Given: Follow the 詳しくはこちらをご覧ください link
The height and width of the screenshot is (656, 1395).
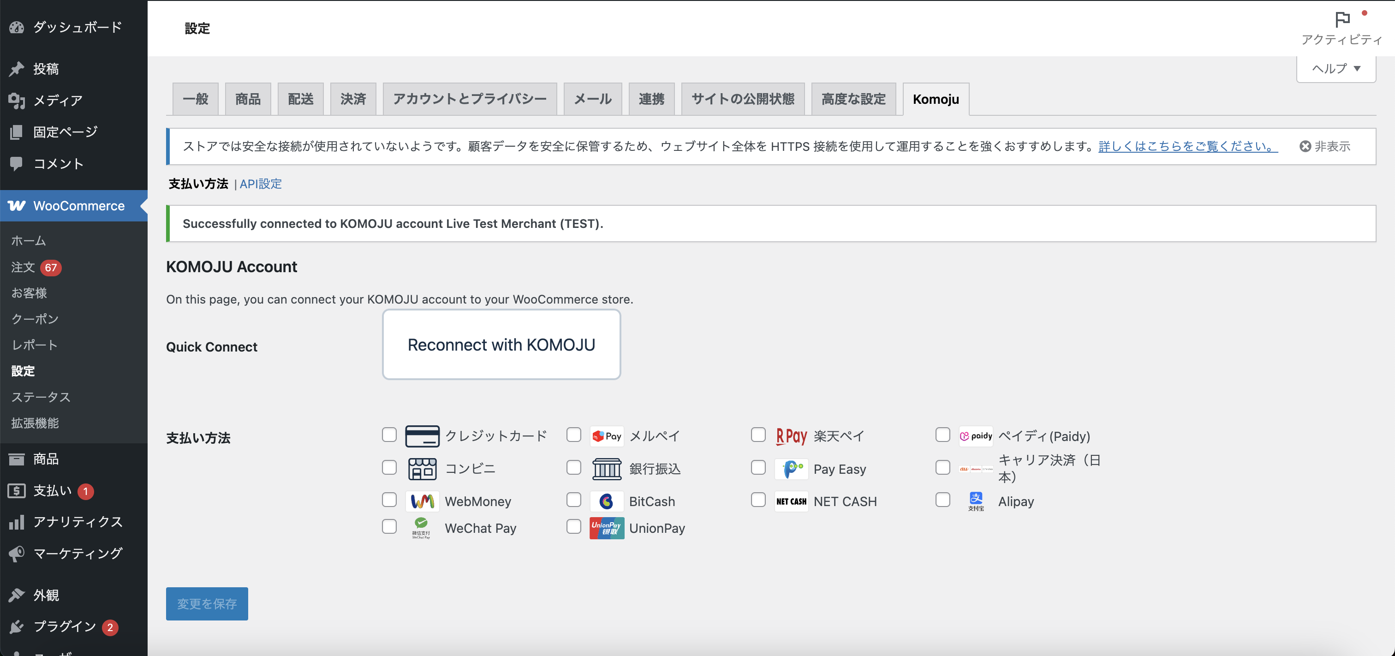Looking at the screenshot, I should [1188, 146].
